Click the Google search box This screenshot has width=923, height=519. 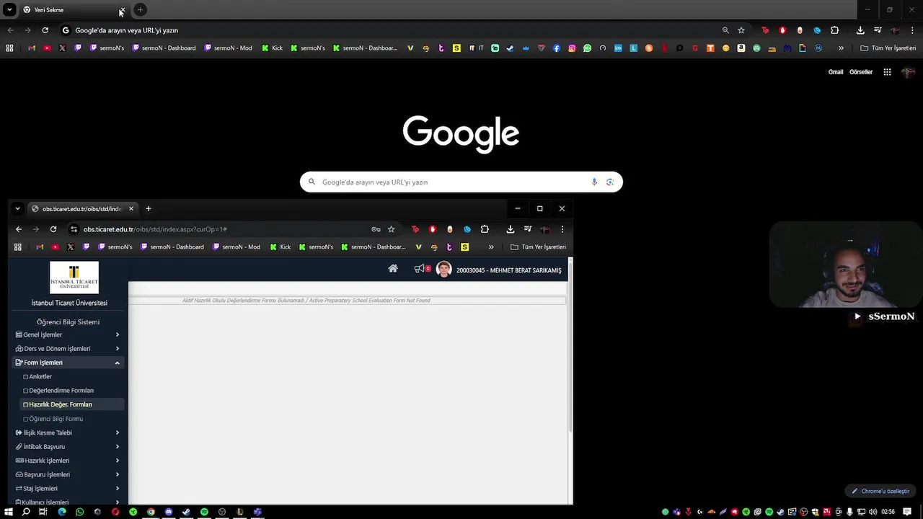point(461,182)
